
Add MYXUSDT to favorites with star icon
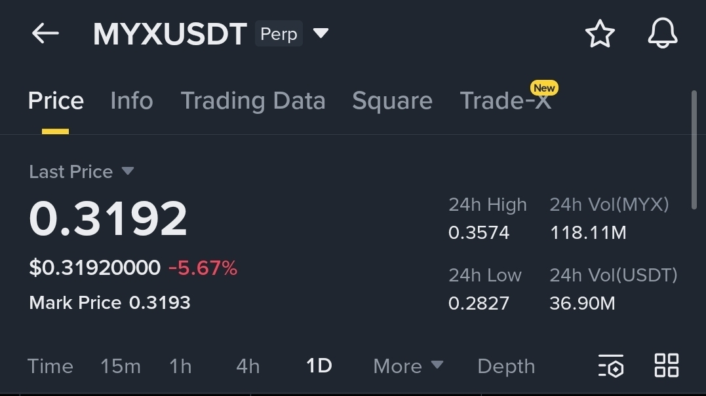[600, 33]
